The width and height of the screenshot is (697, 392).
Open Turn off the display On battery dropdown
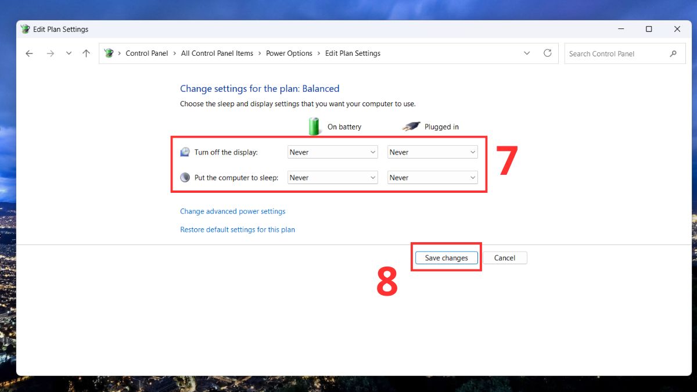click(333, 152)
